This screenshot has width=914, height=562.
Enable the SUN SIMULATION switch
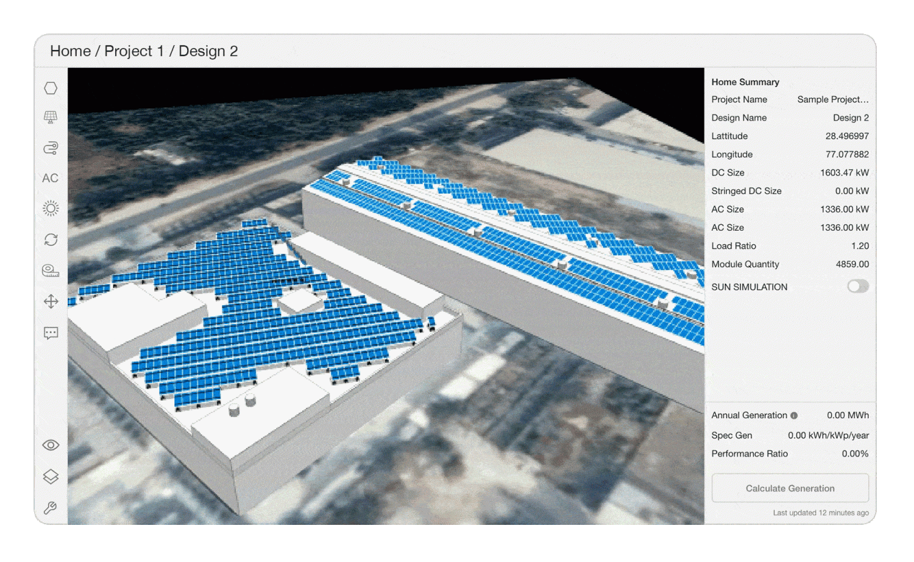[x=857, y=287]
